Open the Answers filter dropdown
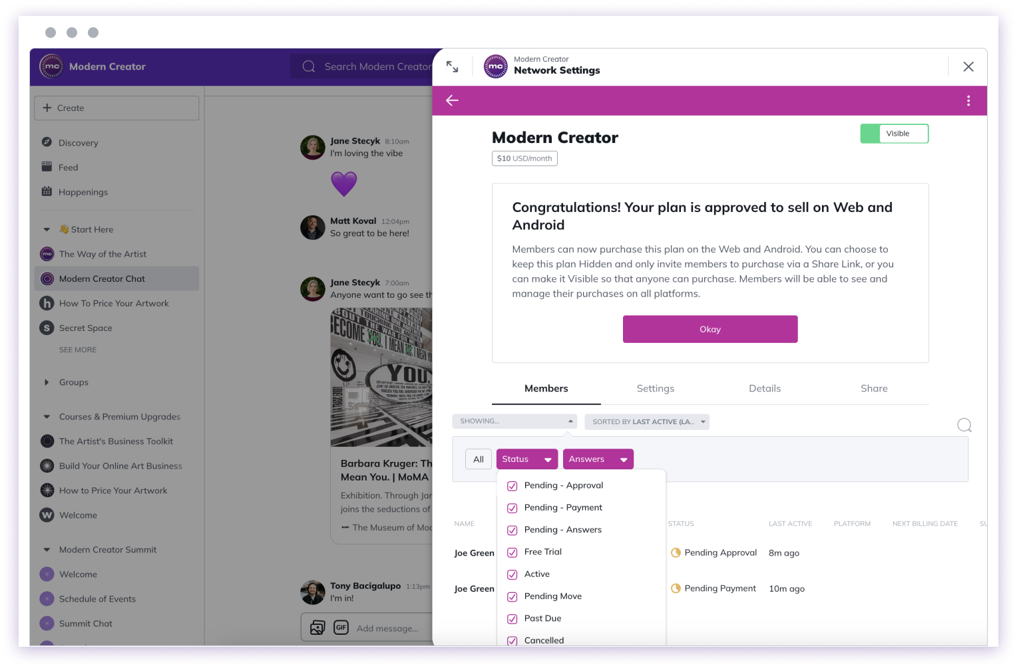 tap(598, 459)
